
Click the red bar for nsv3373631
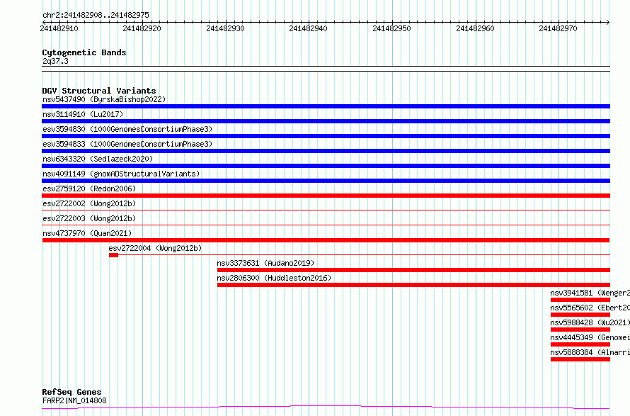(414, 270)
